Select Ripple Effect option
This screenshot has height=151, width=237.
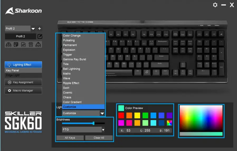click(x=71, y=83)
